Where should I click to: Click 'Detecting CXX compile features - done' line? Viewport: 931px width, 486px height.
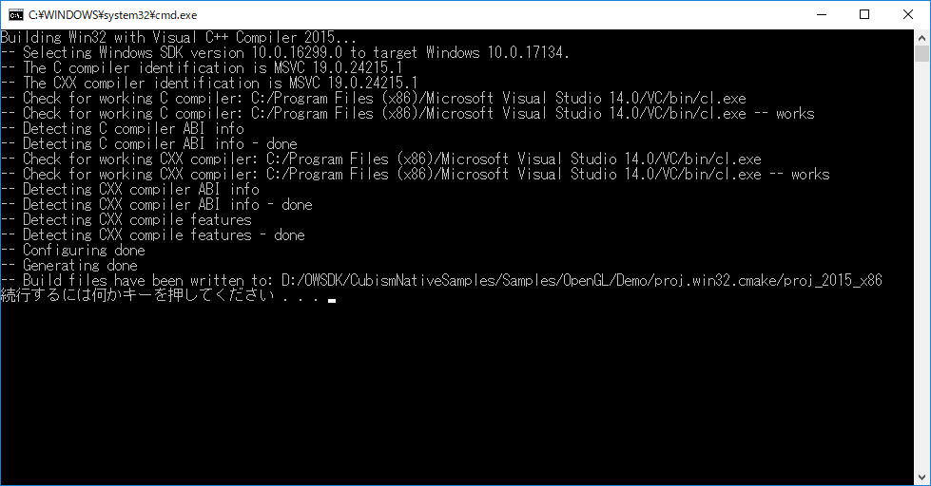tap(152, 234)
